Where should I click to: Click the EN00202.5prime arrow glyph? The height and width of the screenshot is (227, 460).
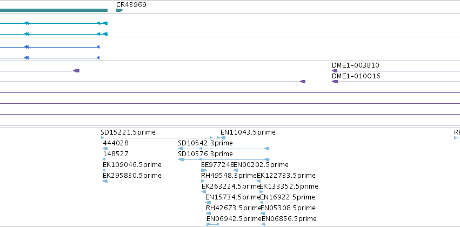coord(236,170)
